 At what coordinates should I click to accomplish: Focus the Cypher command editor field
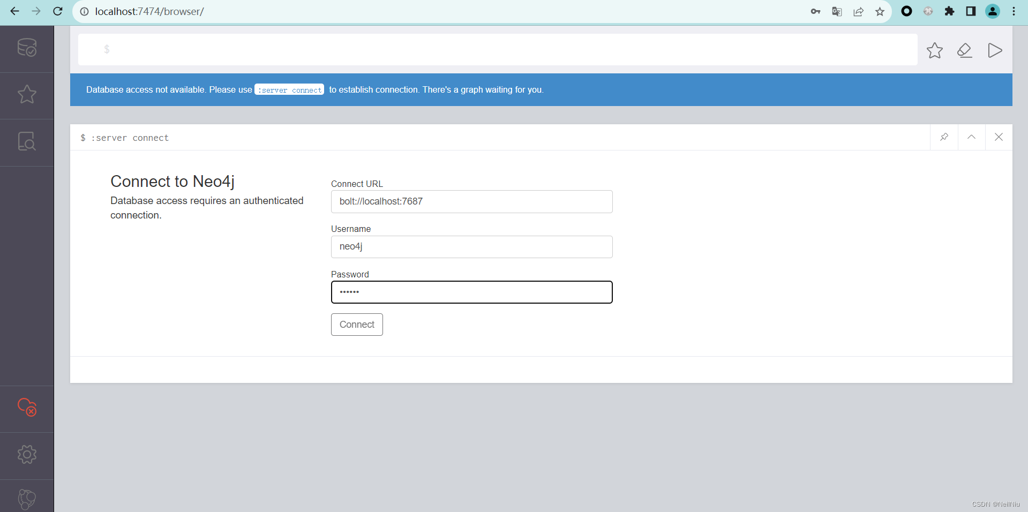[x=498, y=49]
